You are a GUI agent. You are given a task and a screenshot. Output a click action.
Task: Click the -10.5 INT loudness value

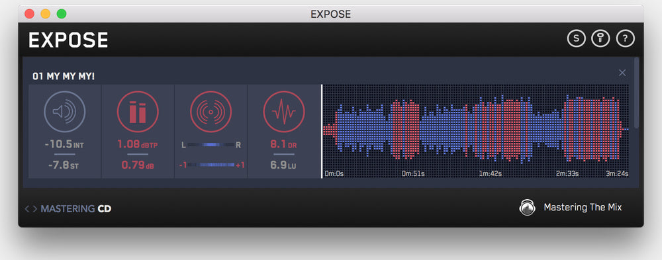pos(64,145)
